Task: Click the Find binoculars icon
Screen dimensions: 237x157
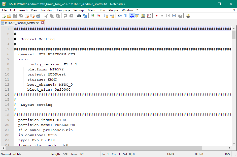Action: tap(79, 16)
